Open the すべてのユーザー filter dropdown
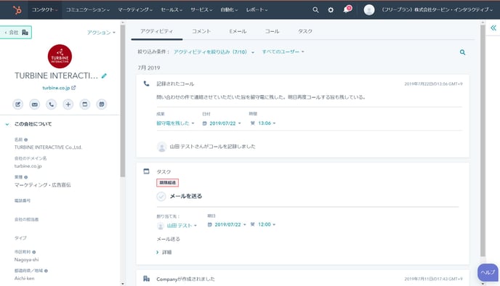 [283, 52]
